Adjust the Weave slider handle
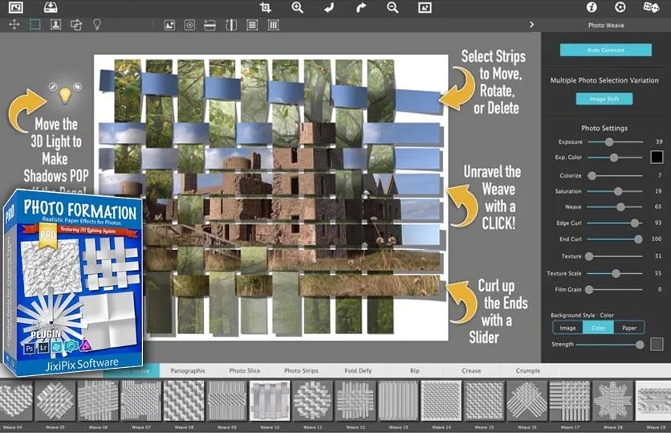 coord(620,207)
